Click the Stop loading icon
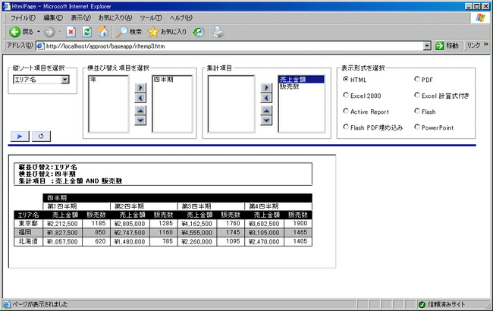This screenshot has width=493, height=311. [71, 32]
